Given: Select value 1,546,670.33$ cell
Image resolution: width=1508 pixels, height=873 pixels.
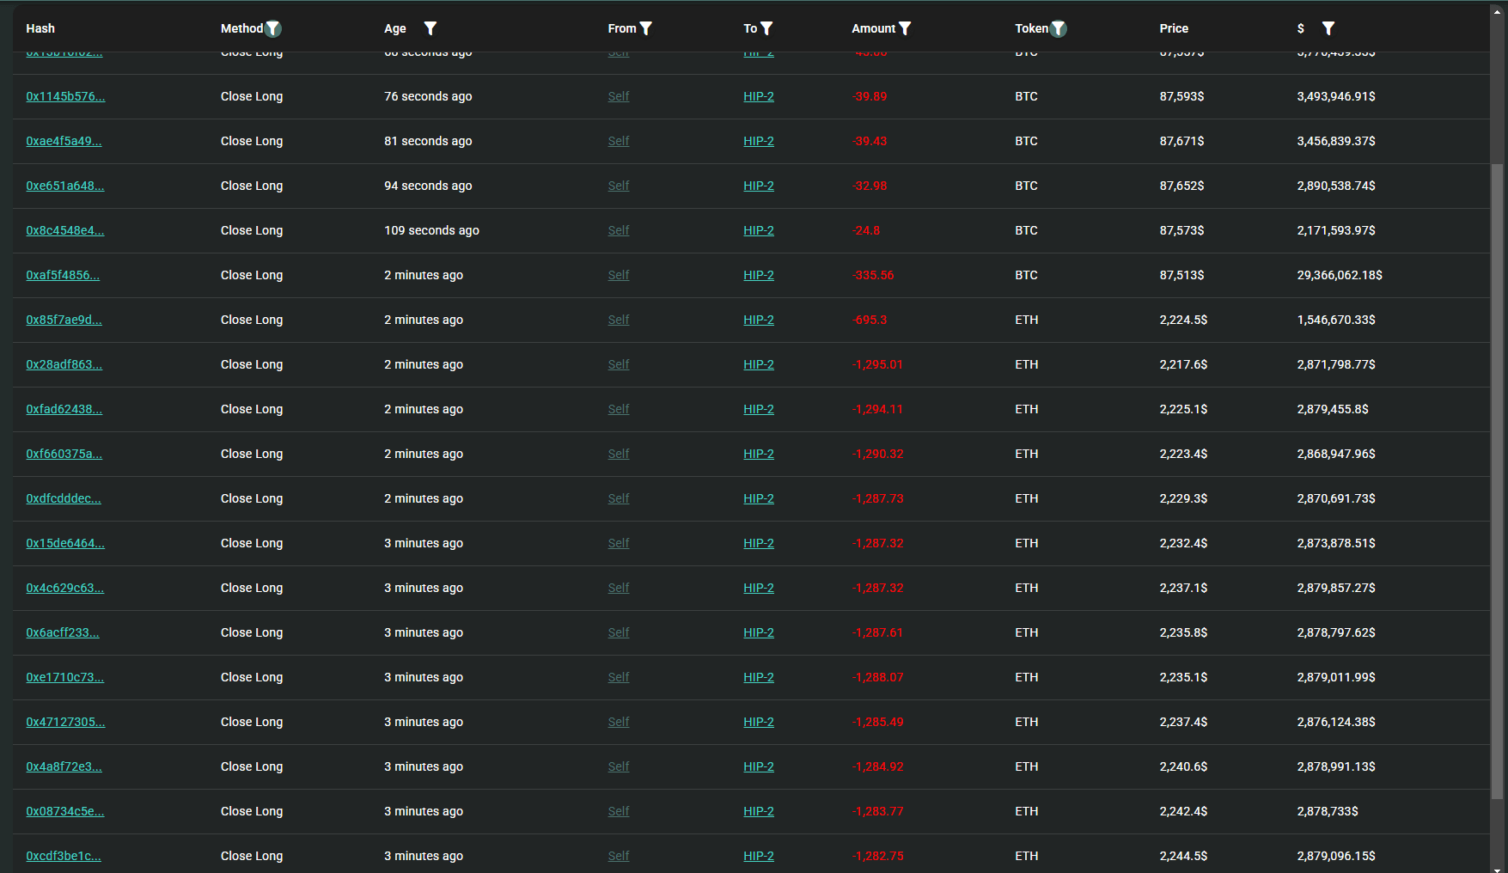Looking at the screenshot, I should click(1336, 320).
